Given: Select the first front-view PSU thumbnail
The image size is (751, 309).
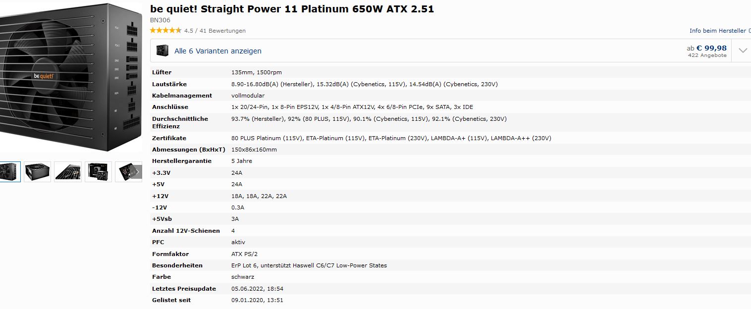Looking at the screenshot, I should click(10, 172).
